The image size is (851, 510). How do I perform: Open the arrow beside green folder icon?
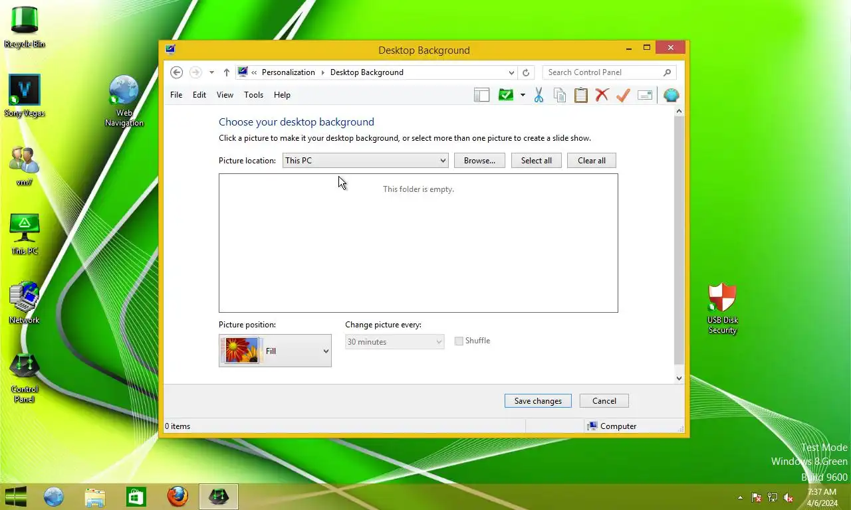point(523,95)
